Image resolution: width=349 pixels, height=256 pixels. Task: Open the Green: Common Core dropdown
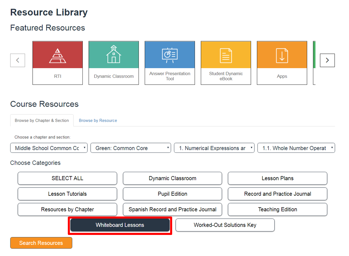(x=131, y=148)
